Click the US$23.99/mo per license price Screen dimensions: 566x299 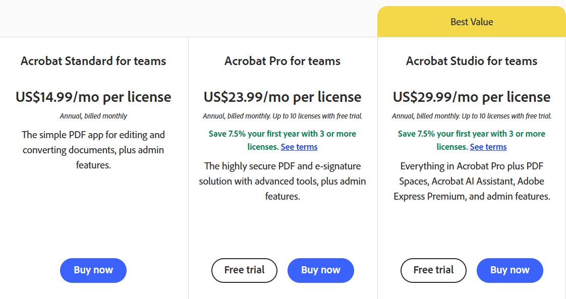[282, 97]
